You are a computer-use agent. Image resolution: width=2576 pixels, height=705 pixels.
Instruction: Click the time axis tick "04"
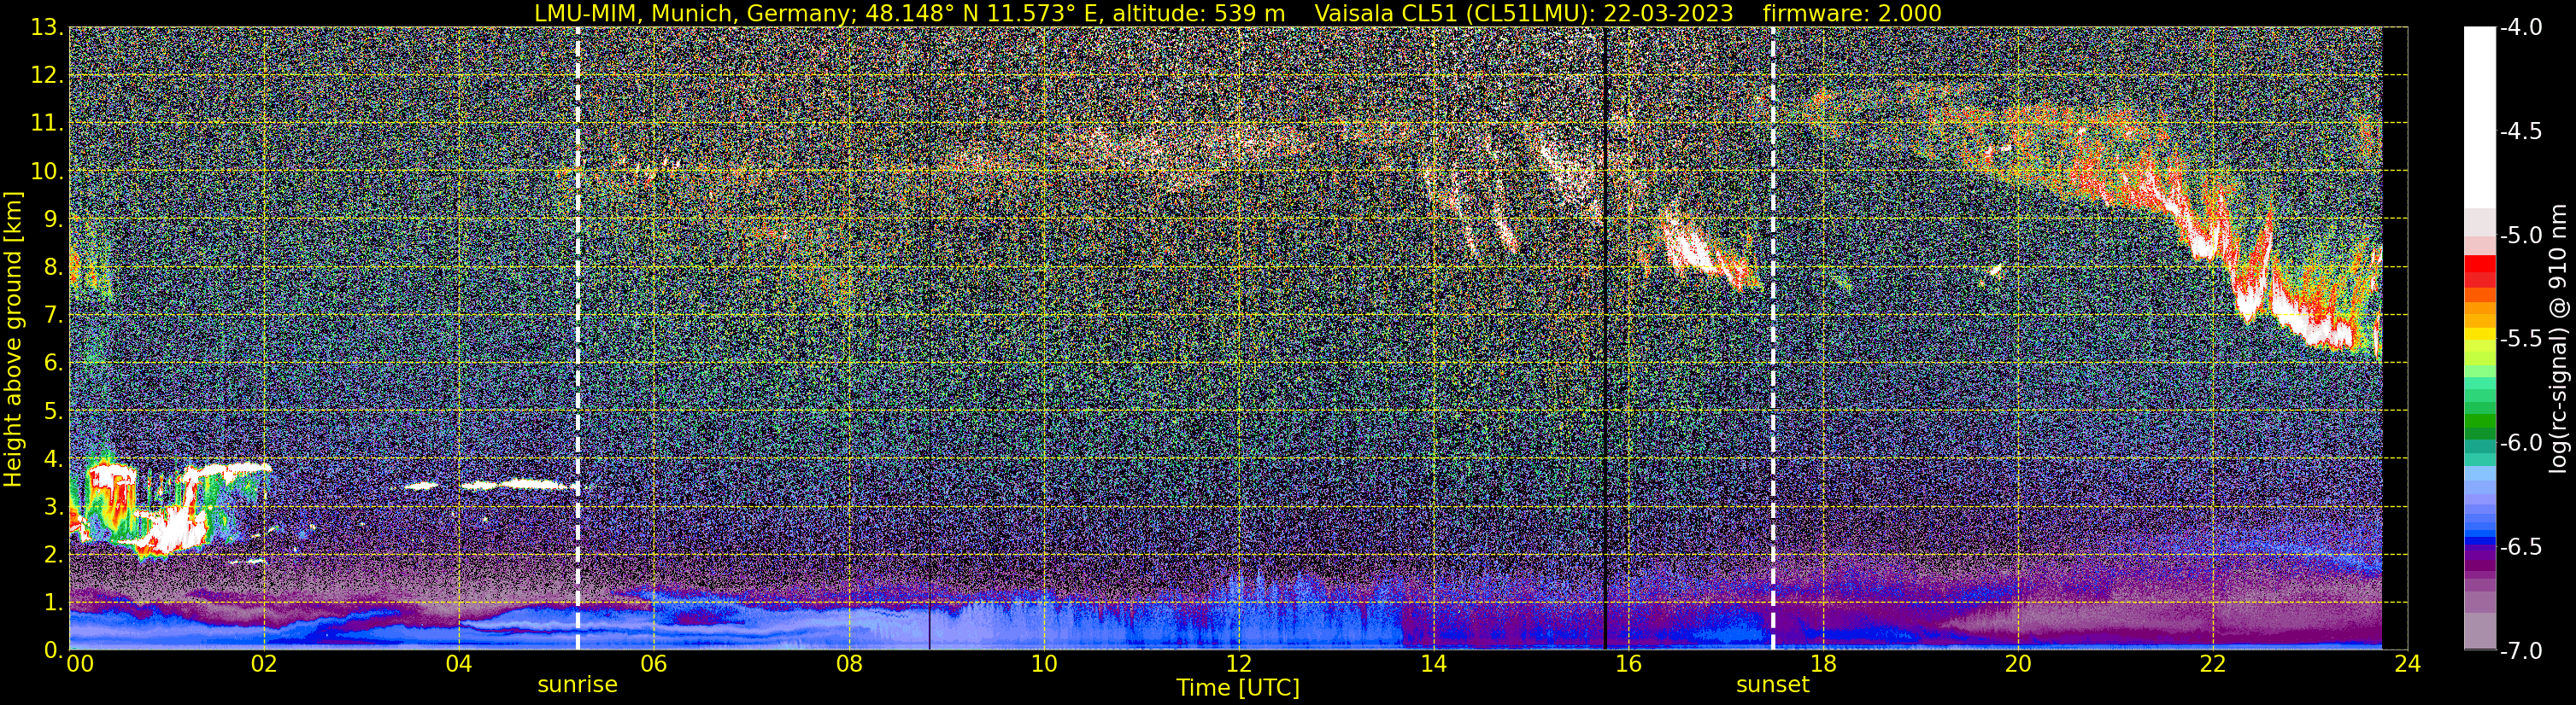(x=458, y=665)
